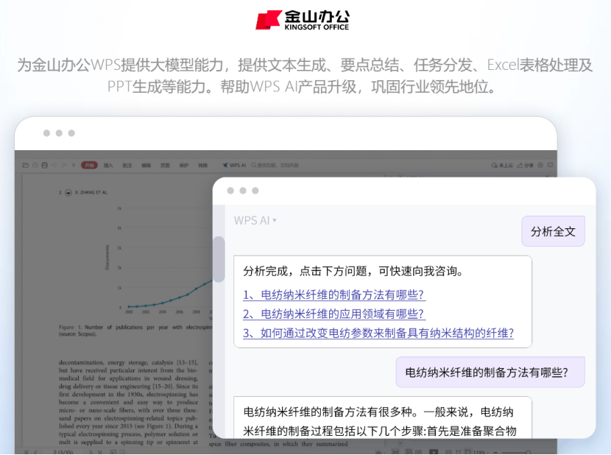Click the undo arrow in WPS toolbar
The width and height of the screenshot is (611, 455).
coord(54,166)
